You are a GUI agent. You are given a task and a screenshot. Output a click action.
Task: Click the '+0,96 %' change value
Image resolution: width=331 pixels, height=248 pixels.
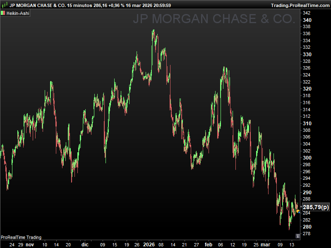pos(116,5)
